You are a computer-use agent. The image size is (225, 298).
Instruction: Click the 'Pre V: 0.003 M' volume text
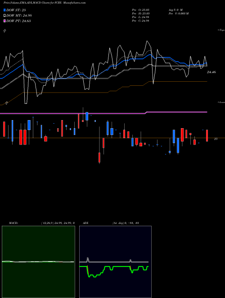[x=178, y=14]
